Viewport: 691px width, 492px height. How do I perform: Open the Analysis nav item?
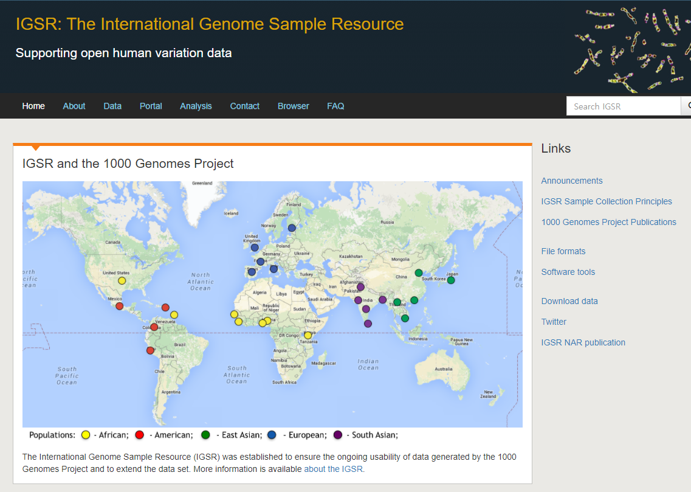196,106
